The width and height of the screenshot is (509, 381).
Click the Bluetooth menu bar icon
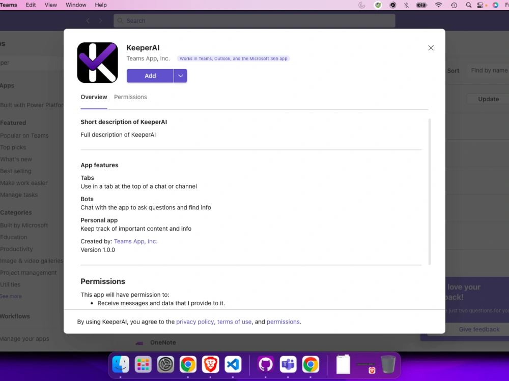406,5
